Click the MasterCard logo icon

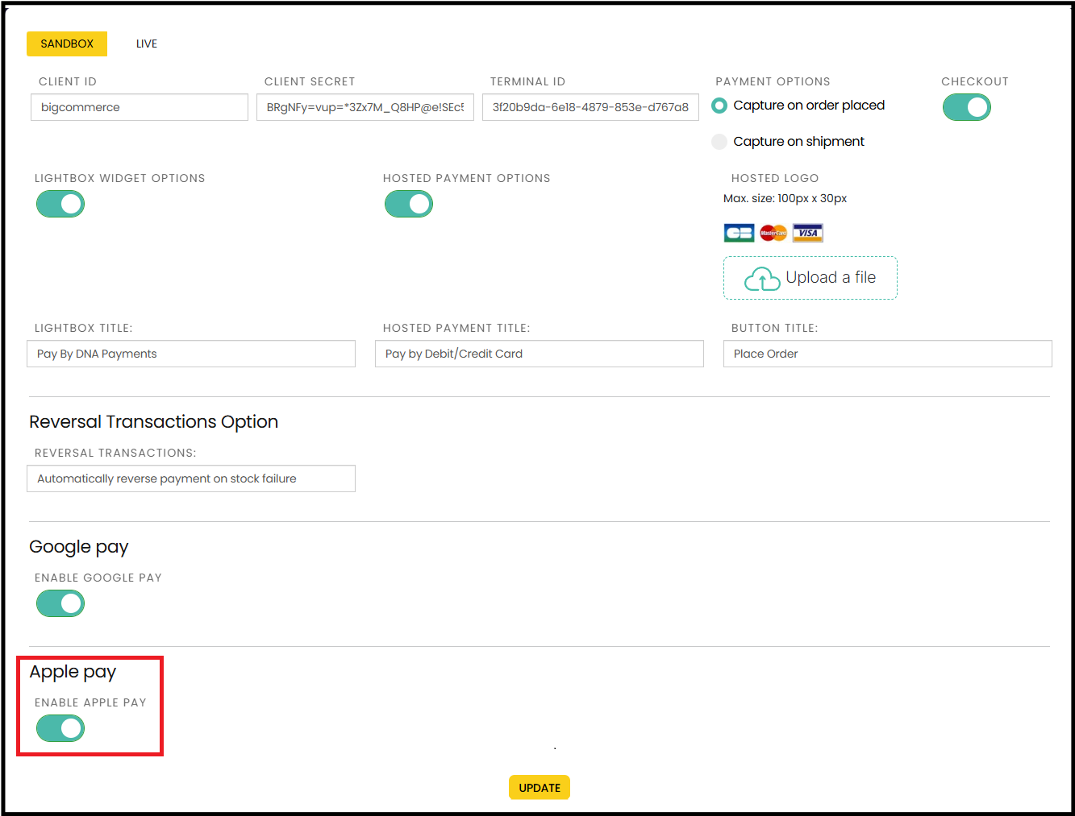773,234
